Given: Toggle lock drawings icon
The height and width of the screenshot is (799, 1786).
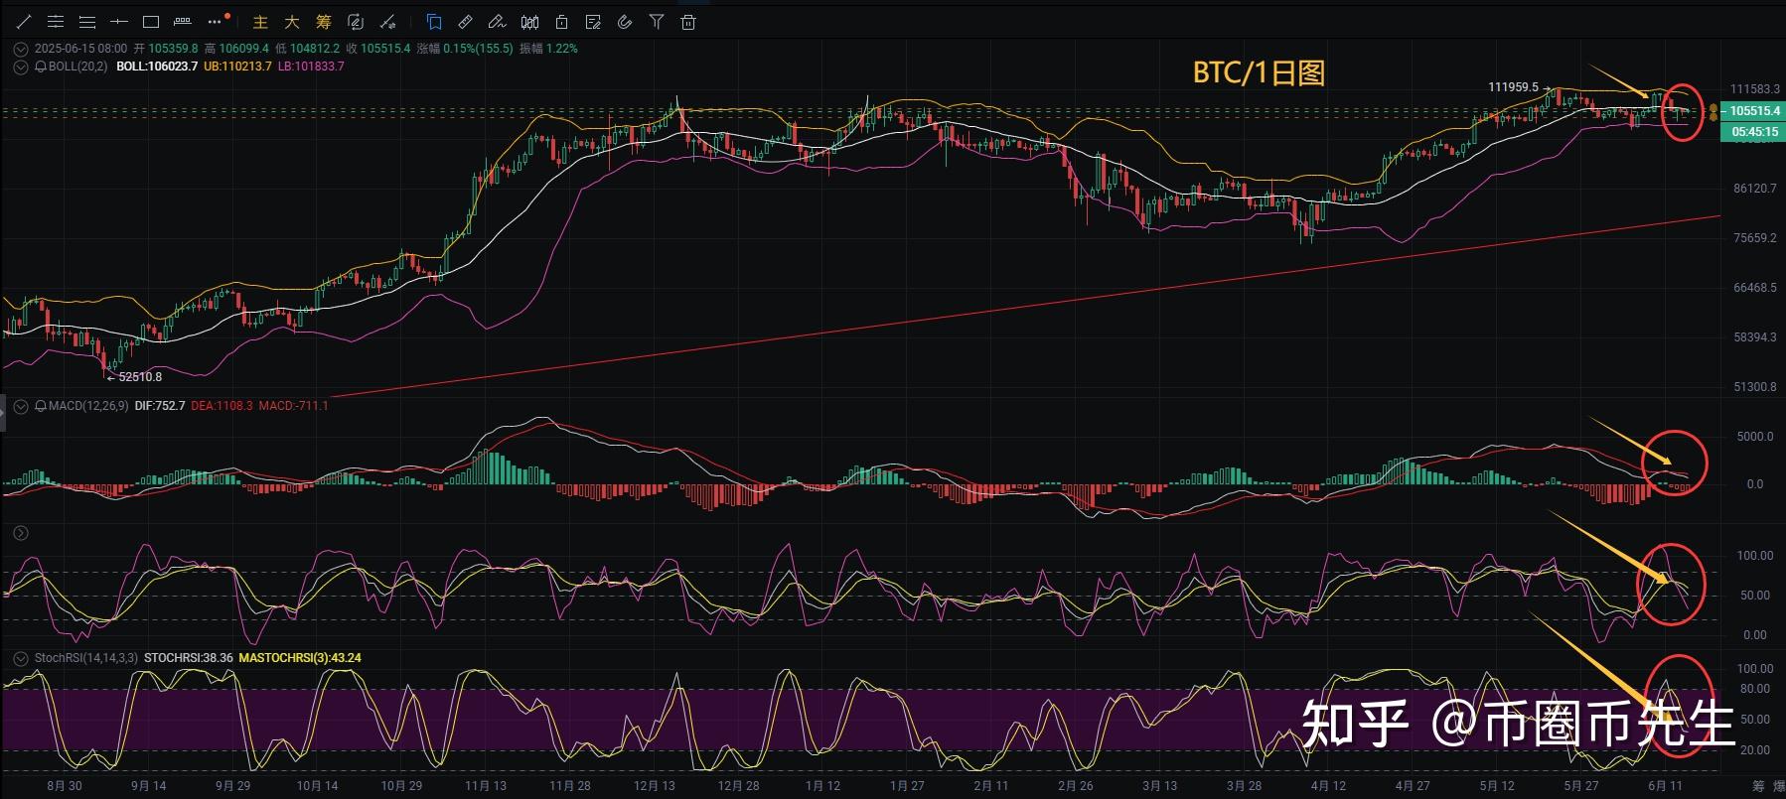Looking at the screenshot, I should pos(561,22).
